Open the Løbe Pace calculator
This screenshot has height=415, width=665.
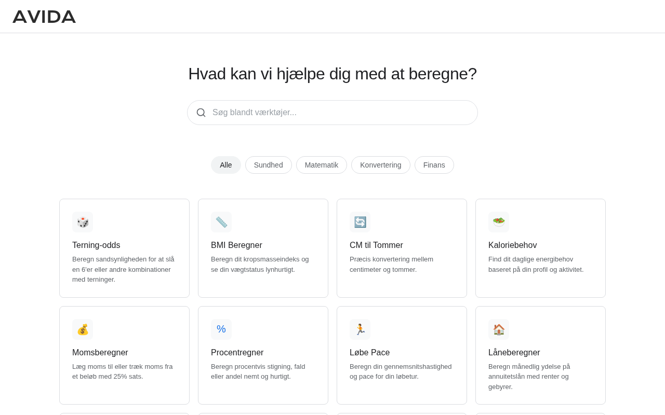(x=402, y=355)
